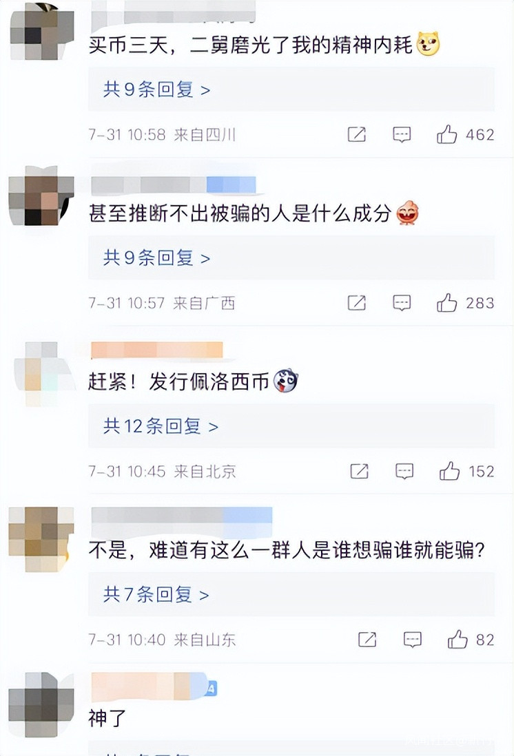Like the comment from 广西
Image resolution: width=514 pixels, height=756 pixels.
pyautogui.click(x=447, y=303)
